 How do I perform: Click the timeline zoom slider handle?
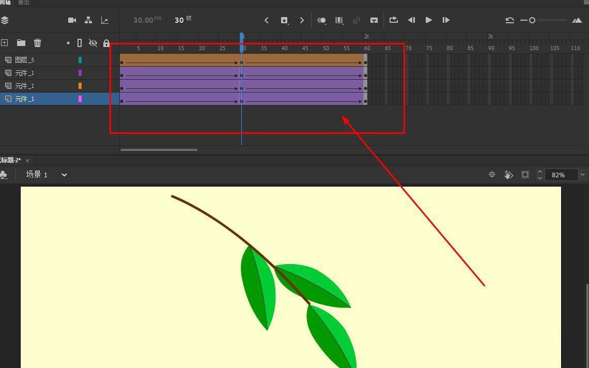(532, 20)
